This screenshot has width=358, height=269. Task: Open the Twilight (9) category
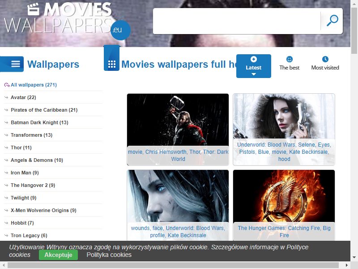(x=24, y=198)
